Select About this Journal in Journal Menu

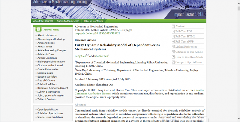tap(47, 35)
